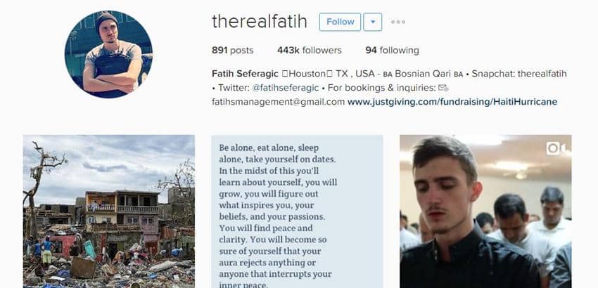The height and width of the screenshot is (288, 598).
Task: Click the first BA flag icon in bio
Action: coord(388,74)
